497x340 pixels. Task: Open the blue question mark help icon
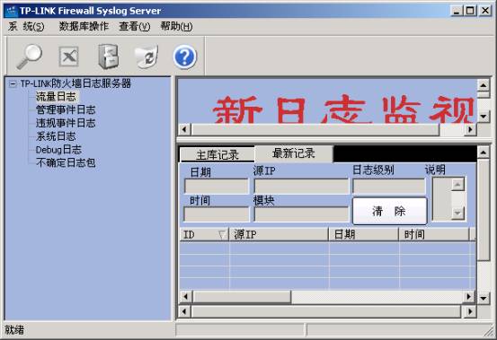coord(185,57)
